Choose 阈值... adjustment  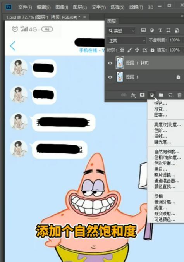tap(160, 208)
